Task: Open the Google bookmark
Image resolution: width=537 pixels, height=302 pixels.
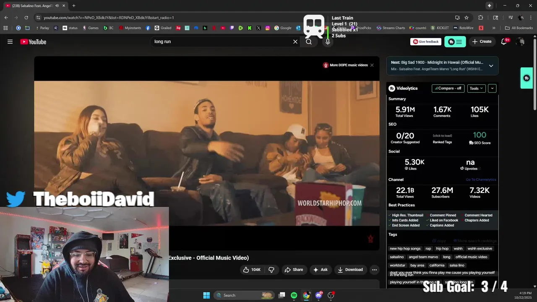Action: point(283,28)
